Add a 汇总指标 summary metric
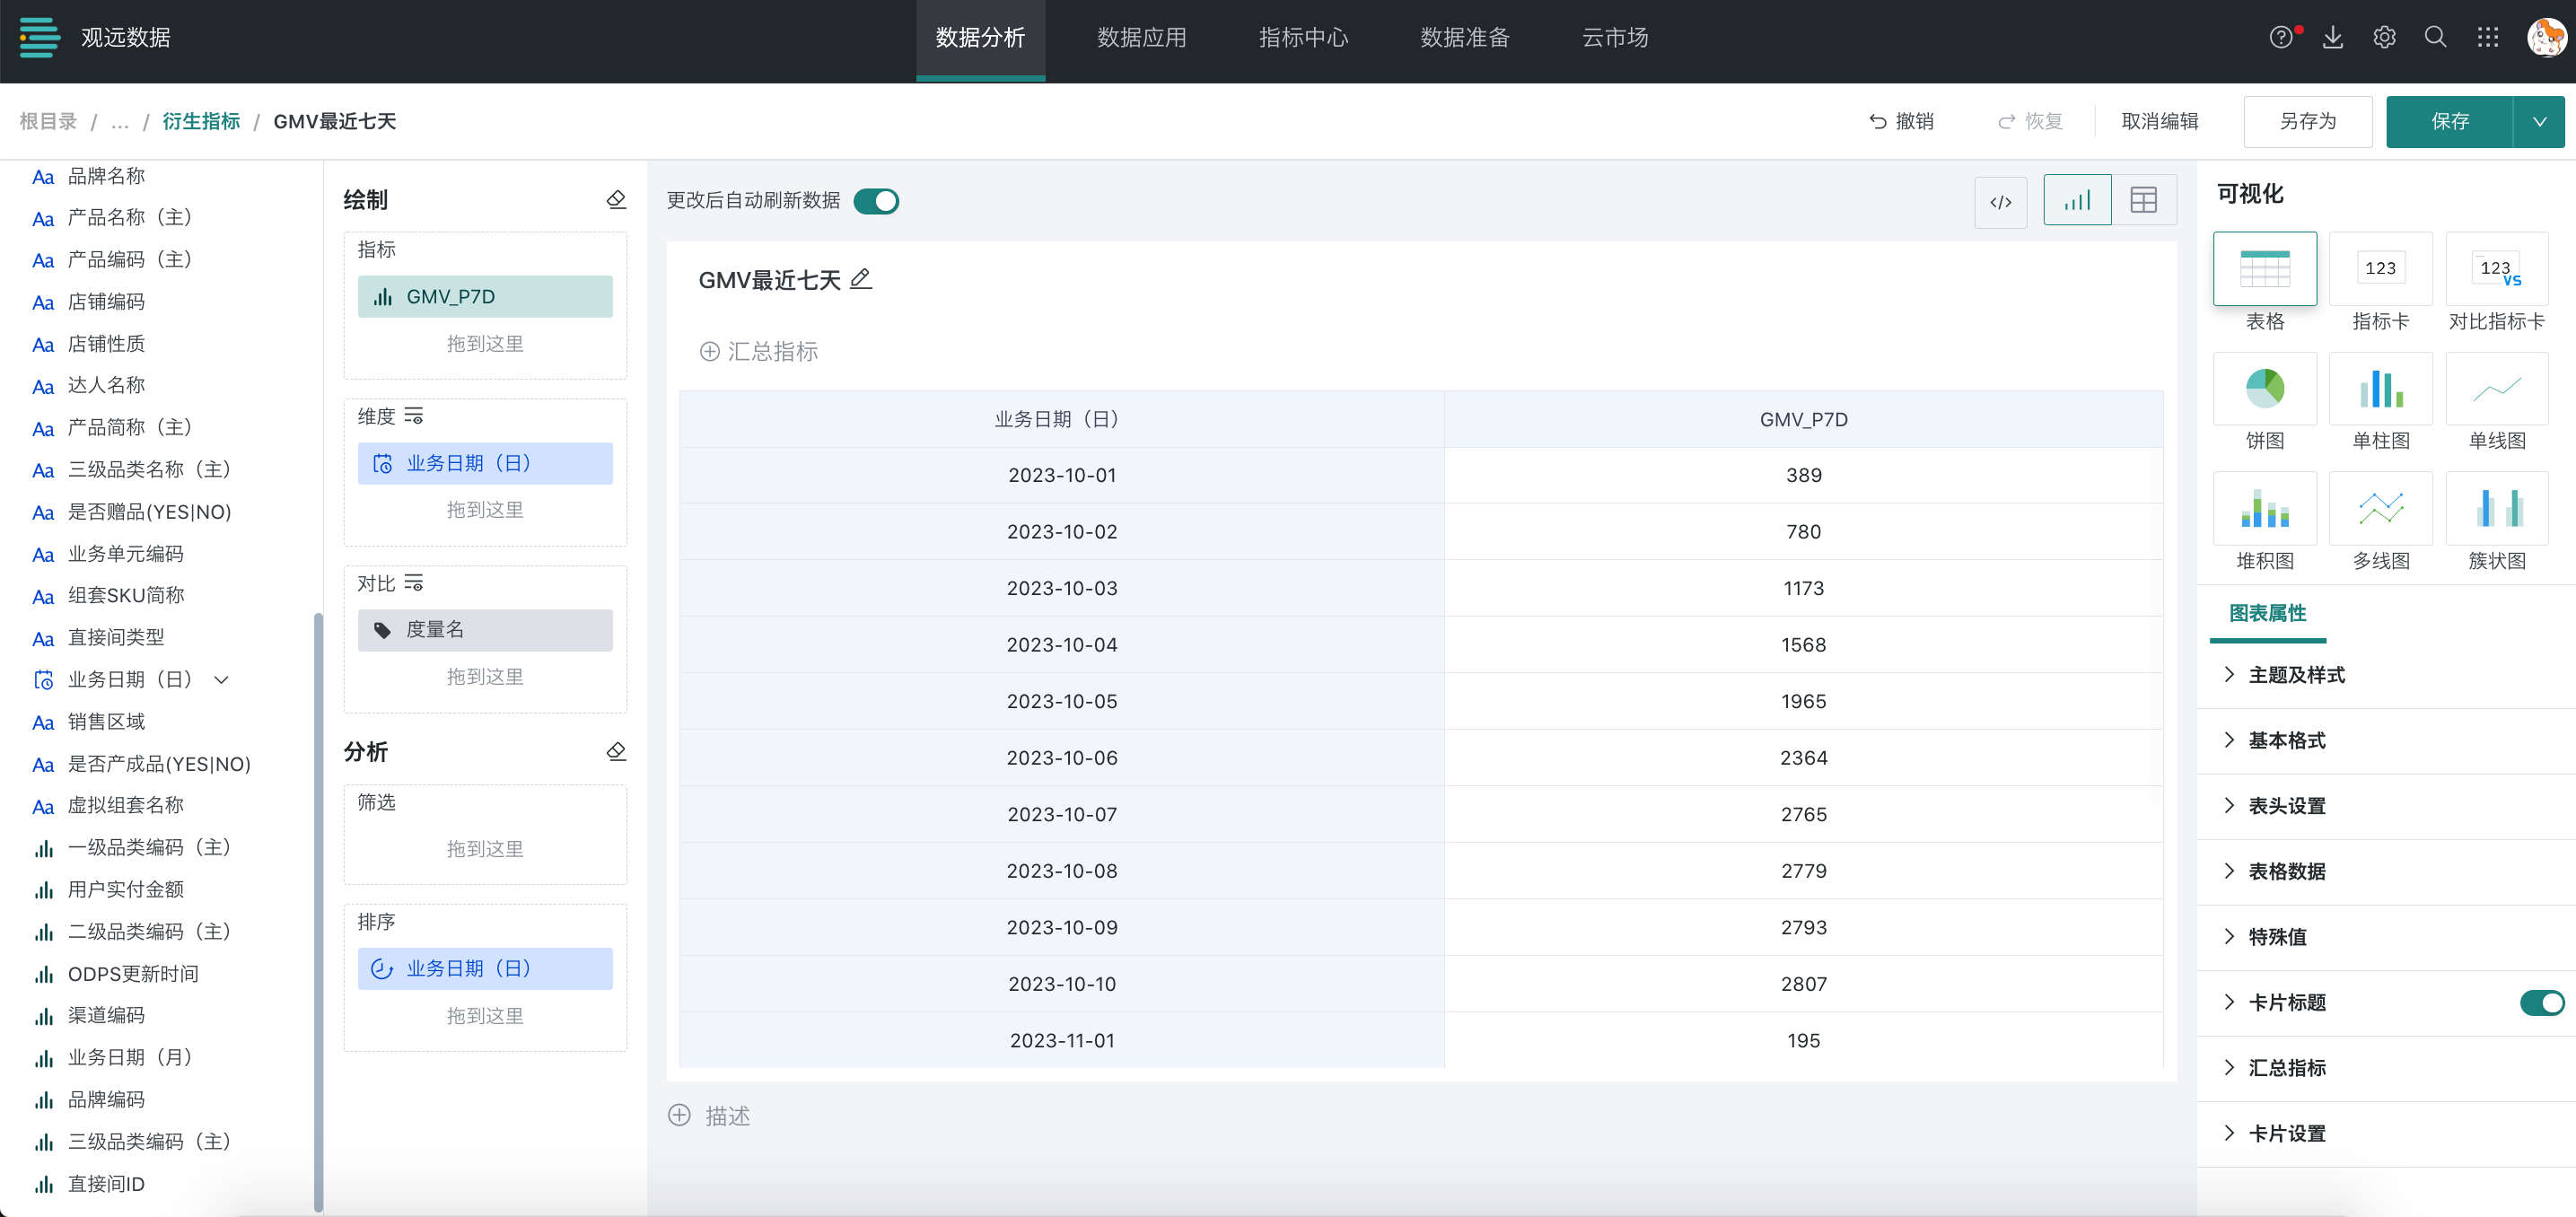 tap(759, 351)
